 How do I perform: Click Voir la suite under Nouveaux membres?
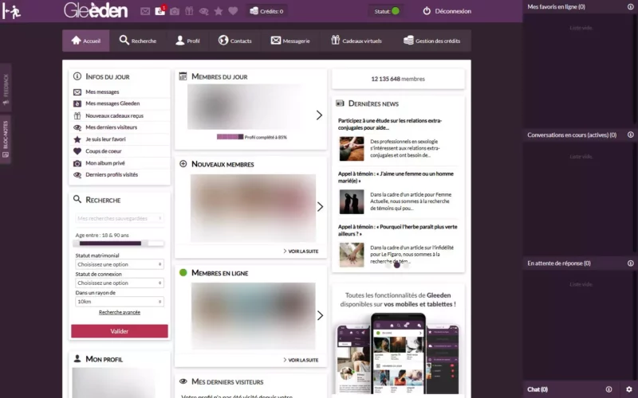click(301, 252)
